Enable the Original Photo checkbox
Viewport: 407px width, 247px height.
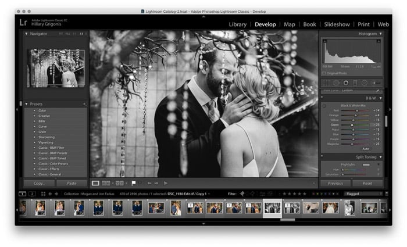[324, 73]
